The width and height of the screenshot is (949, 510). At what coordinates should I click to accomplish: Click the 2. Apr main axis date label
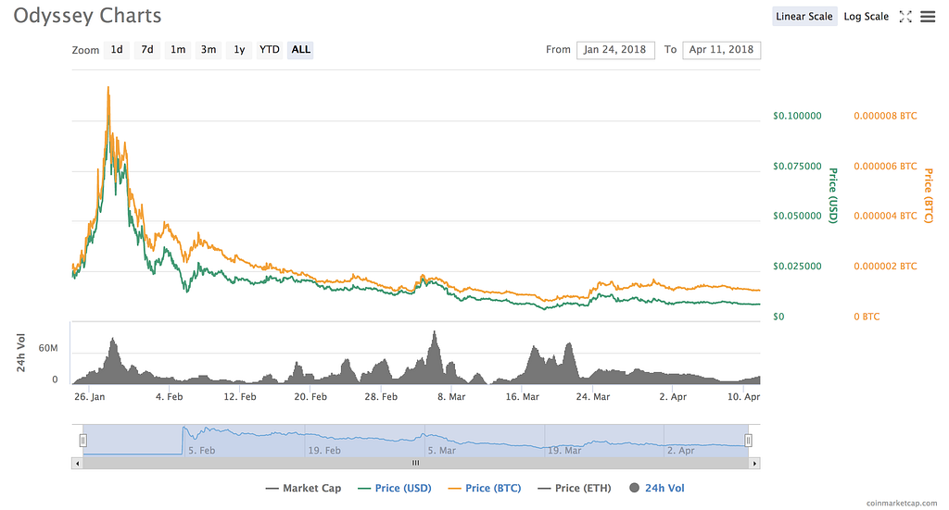pyautogui.click(x=673, y=397)
